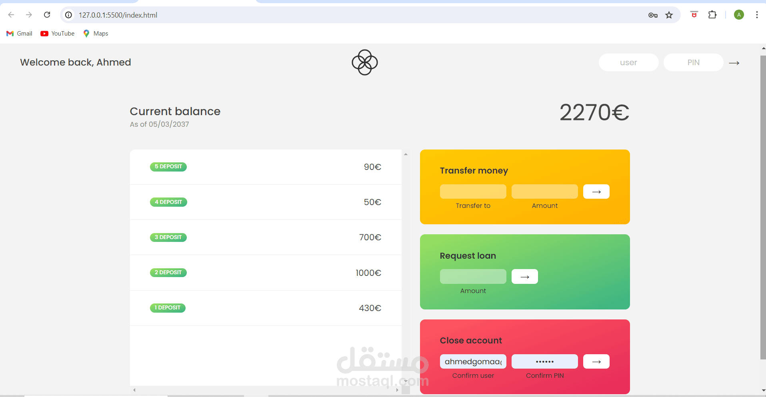The image size is (766, 397).
Task: Open the Maps bookmark
Action: coord(96,34)
